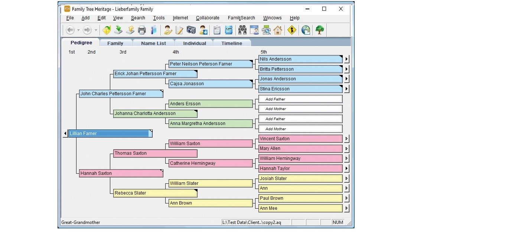Select the Hannah Saxton pedigree box

121,173
